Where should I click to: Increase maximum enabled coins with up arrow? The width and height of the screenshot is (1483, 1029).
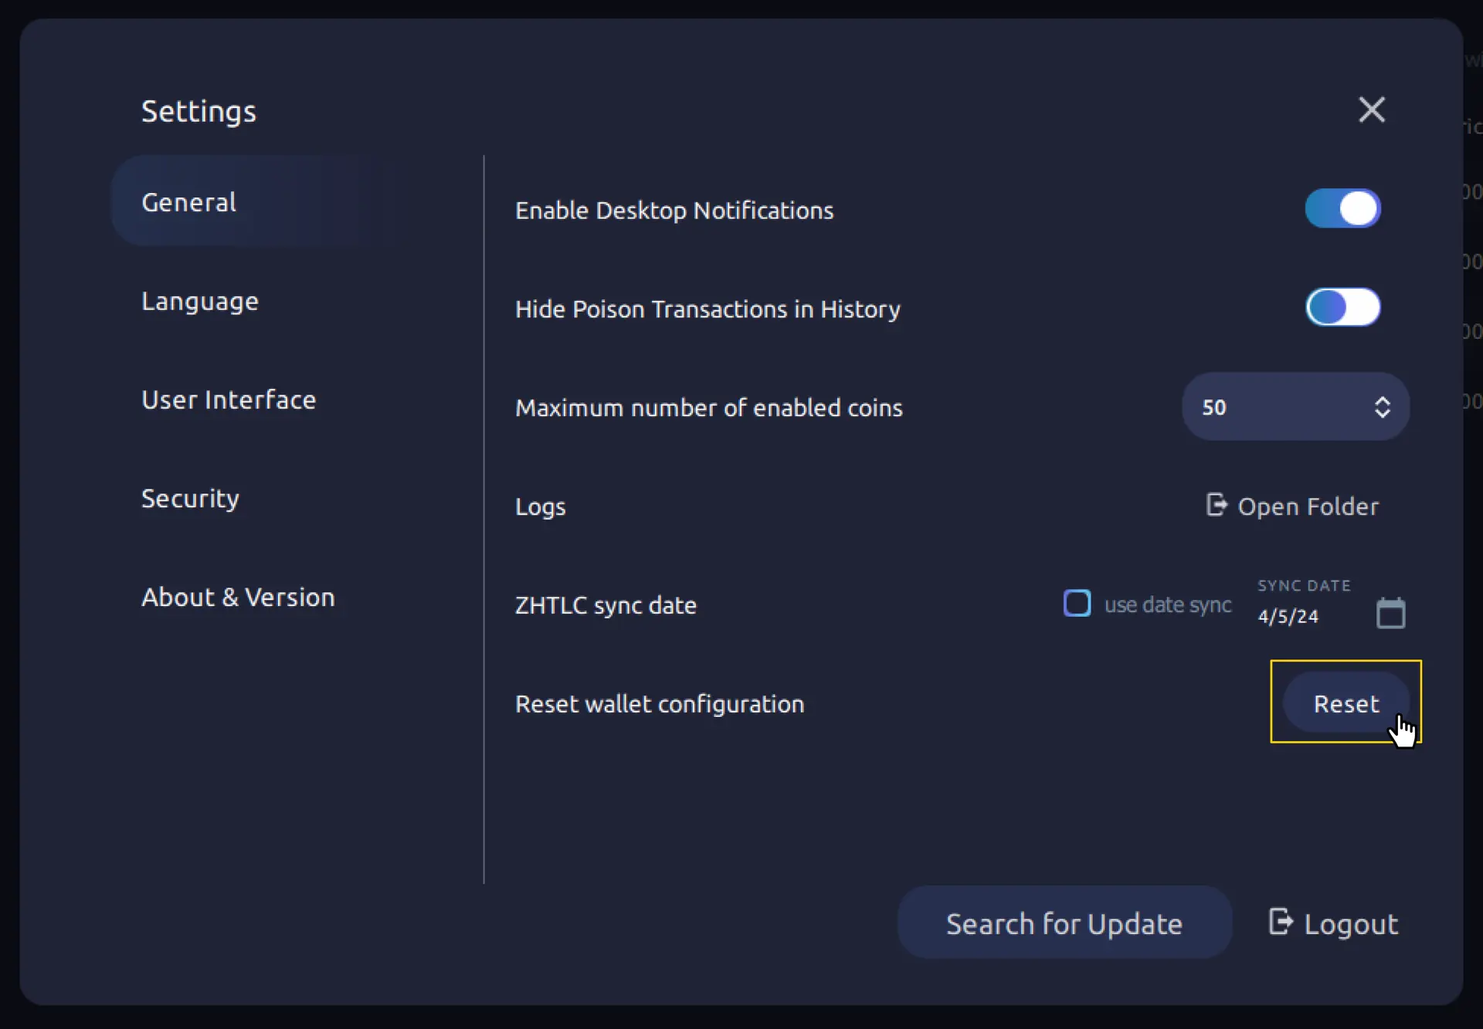coord(1383,401)
